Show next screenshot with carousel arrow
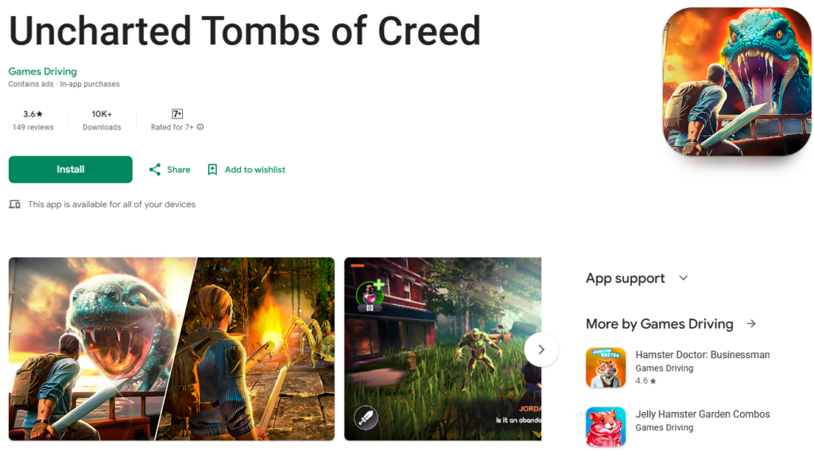The width and height of the screenshot is (814, 451). pos(541,349)
